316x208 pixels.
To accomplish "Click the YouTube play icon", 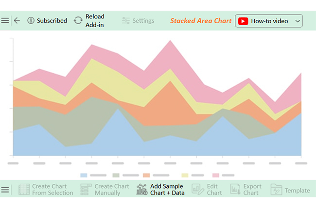I will [243, 21].
